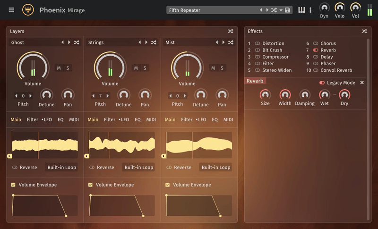Viewport: 378px width, 229px height.
Task: Open the MIDI tab in Strings layer
Action: point(151,119)
